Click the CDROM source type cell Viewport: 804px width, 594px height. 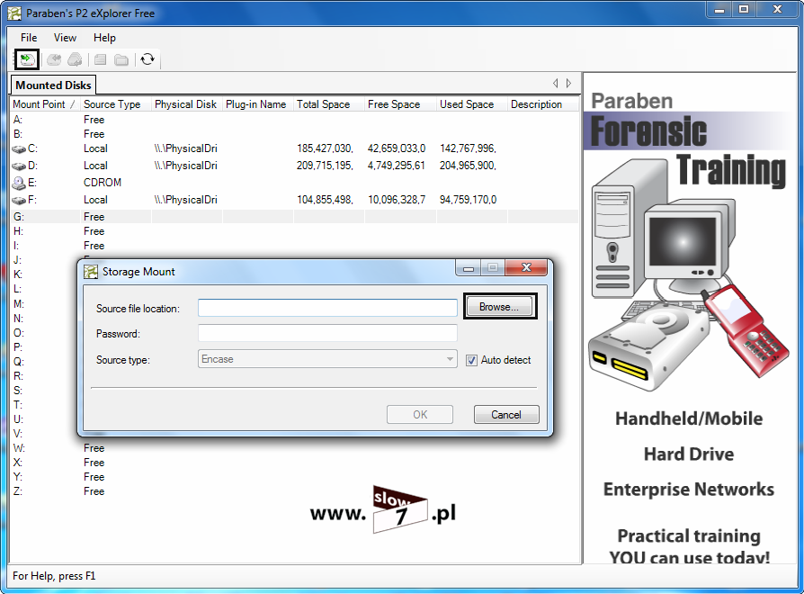(x=103, y=183)
